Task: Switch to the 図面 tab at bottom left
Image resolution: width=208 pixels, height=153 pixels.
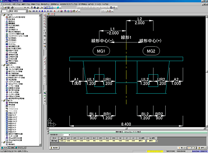Action: [11, 148]
